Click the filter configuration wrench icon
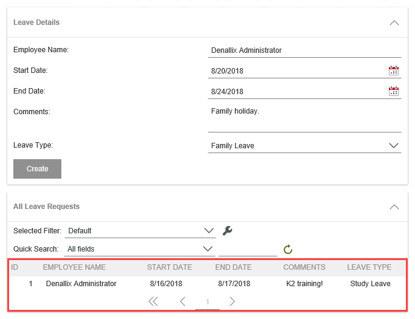Image resolution: width=415 pixels, height=319 pixels. (x=227, y=231)
